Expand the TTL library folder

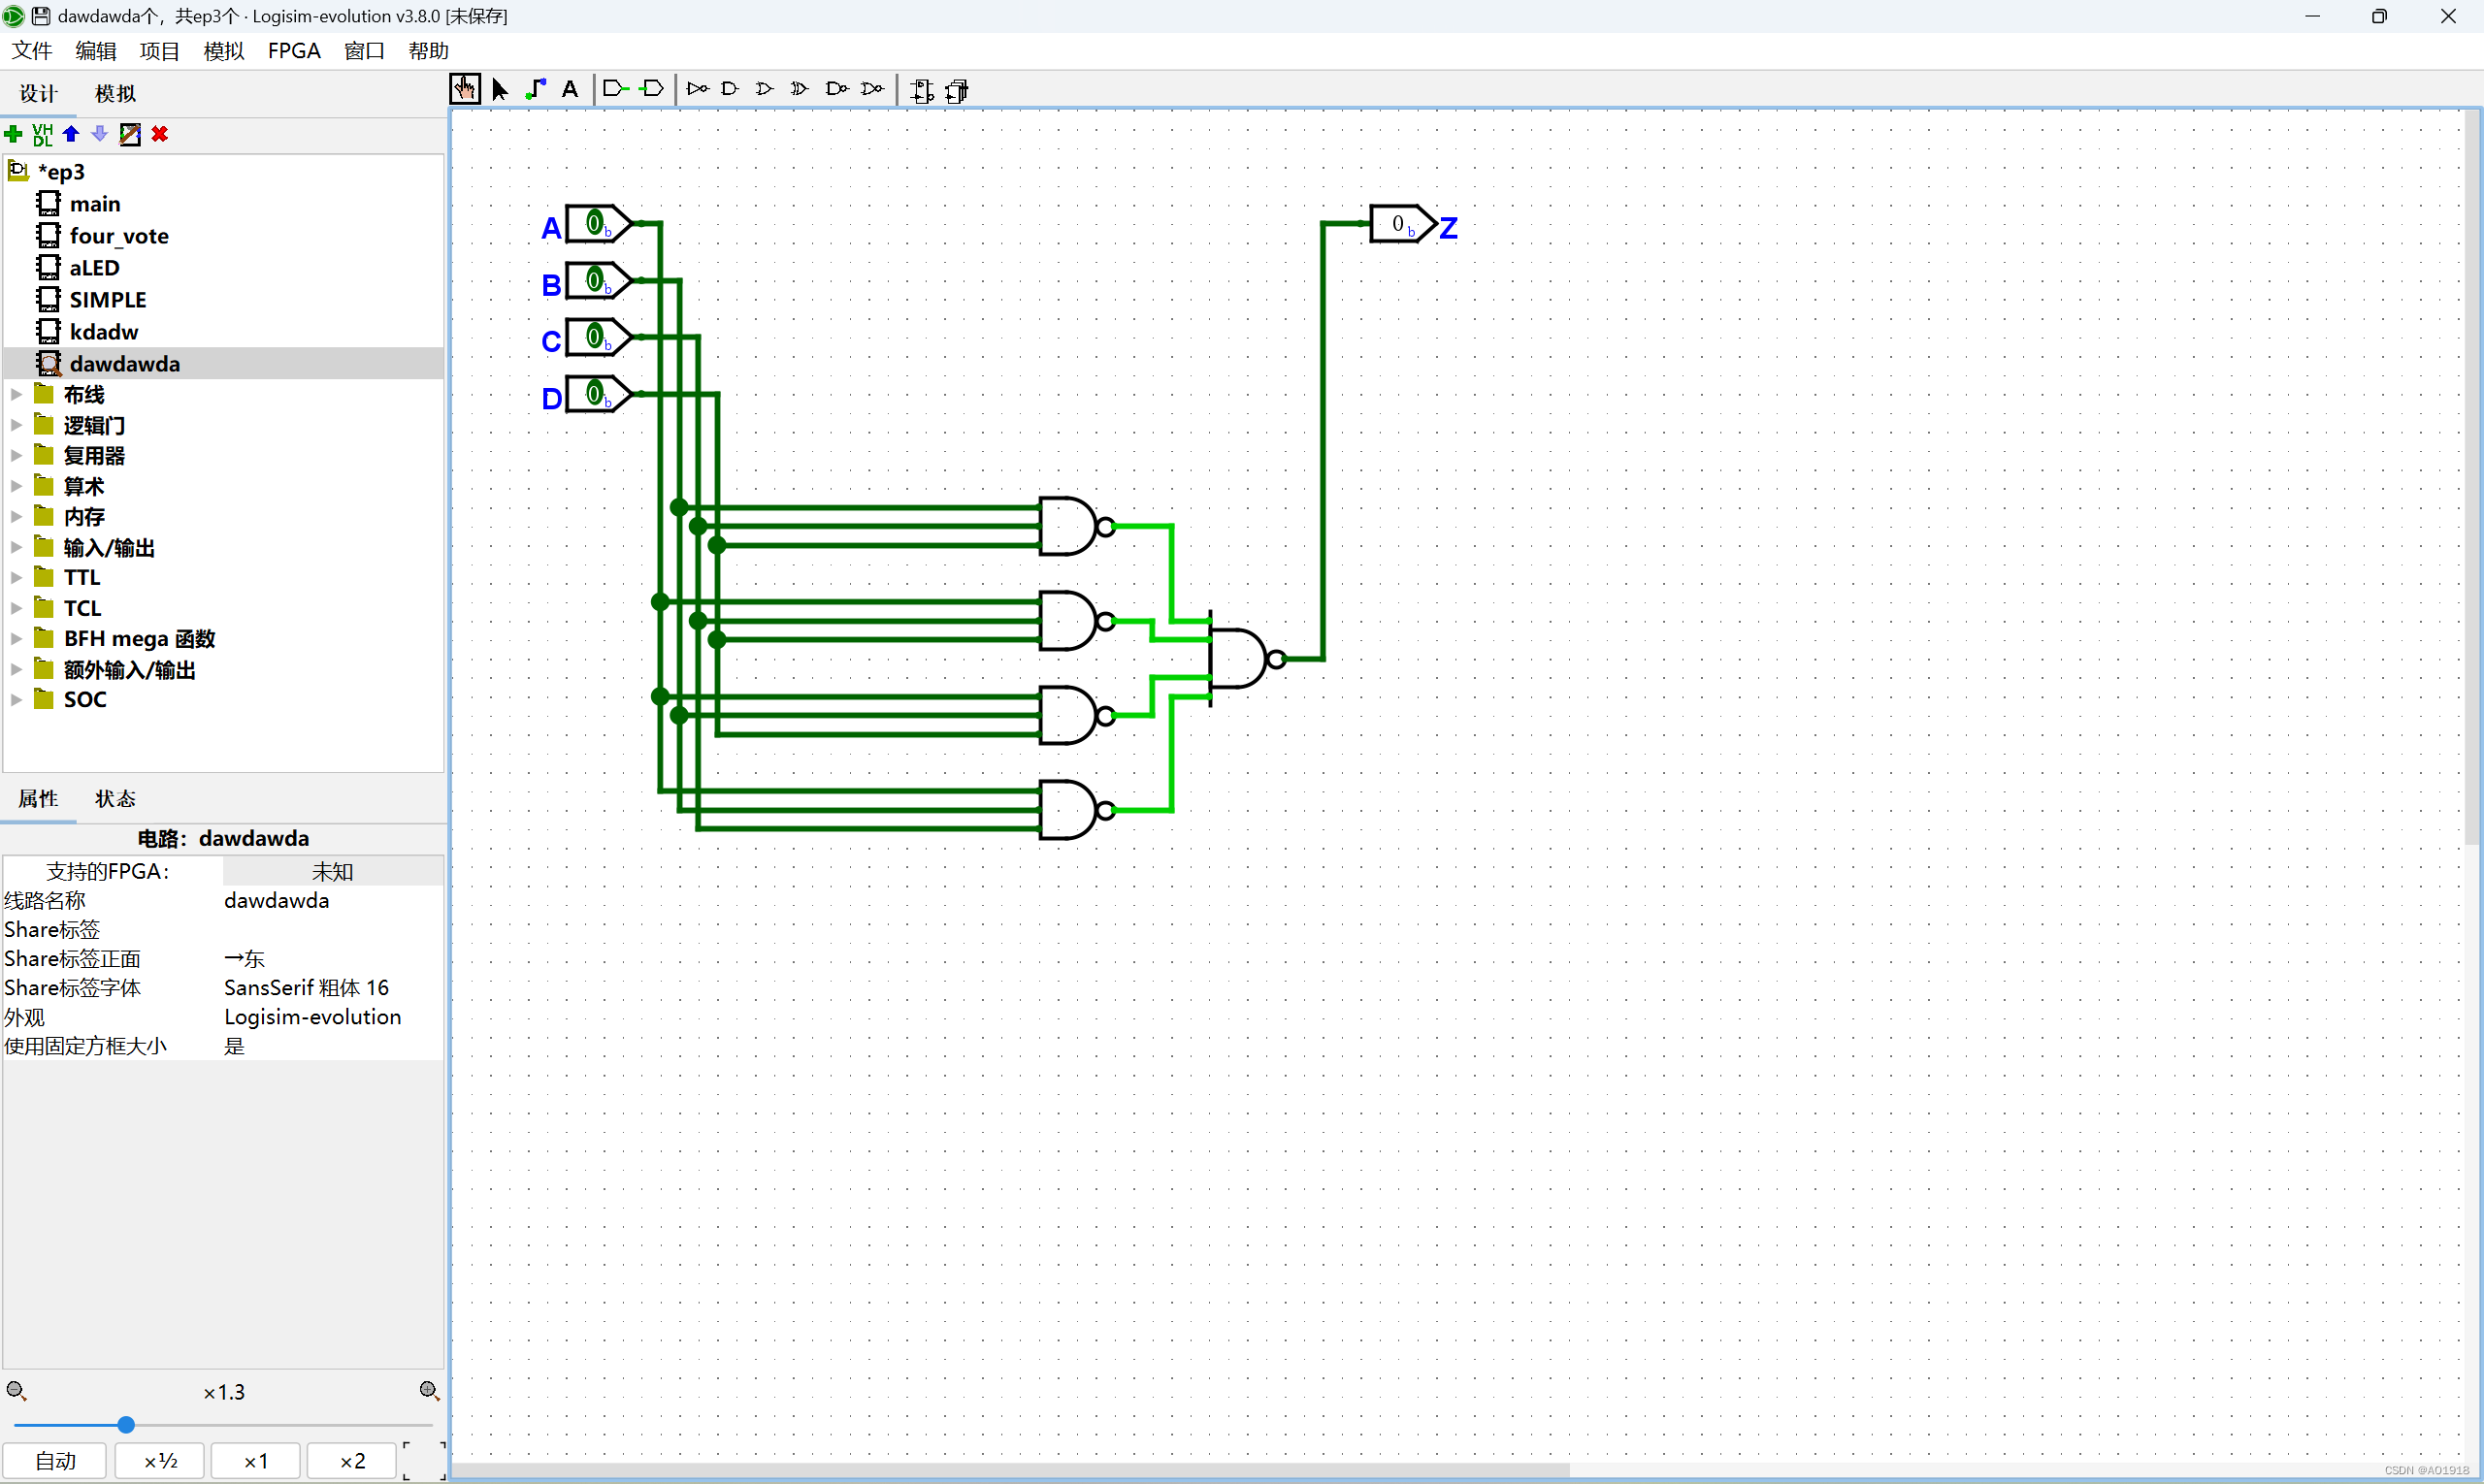pos(16,577)
